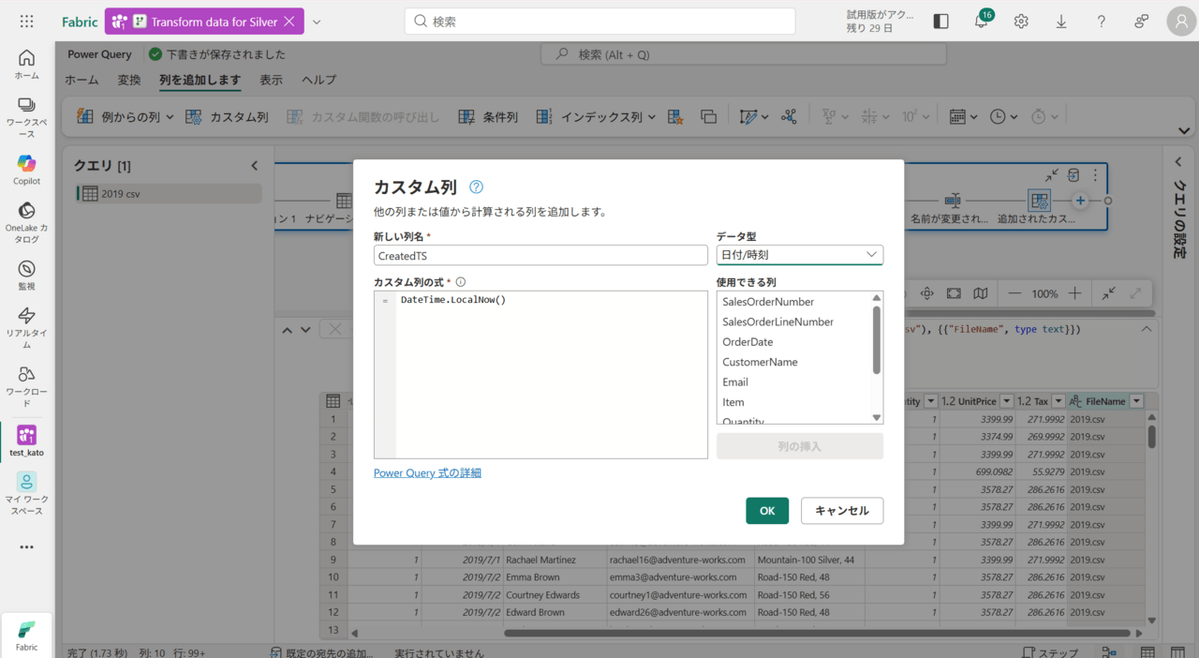Click the キャンセル button
Image resolution: width=1199 pixels, height=658 pixels.
[x=841, y=511]
